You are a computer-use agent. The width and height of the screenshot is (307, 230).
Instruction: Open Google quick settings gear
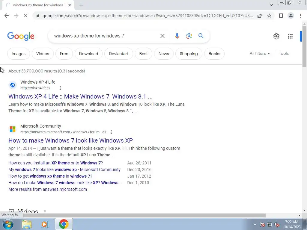(276, 36)
